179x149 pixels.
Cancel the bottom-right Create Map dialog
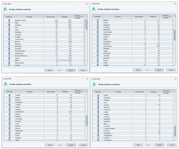pyautogui.click(x=171, y=145)
